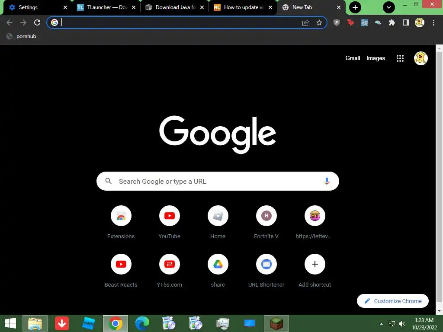Close the Settings tab
Image resolution: width=443 pixels, height=332 pixels.
coord(65,7)
